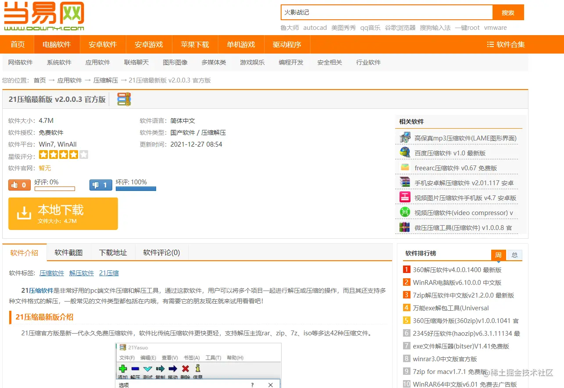Click the freearc folder icon in the related list
This screenshot has height=388, width=564.
(x=404, y=167)
